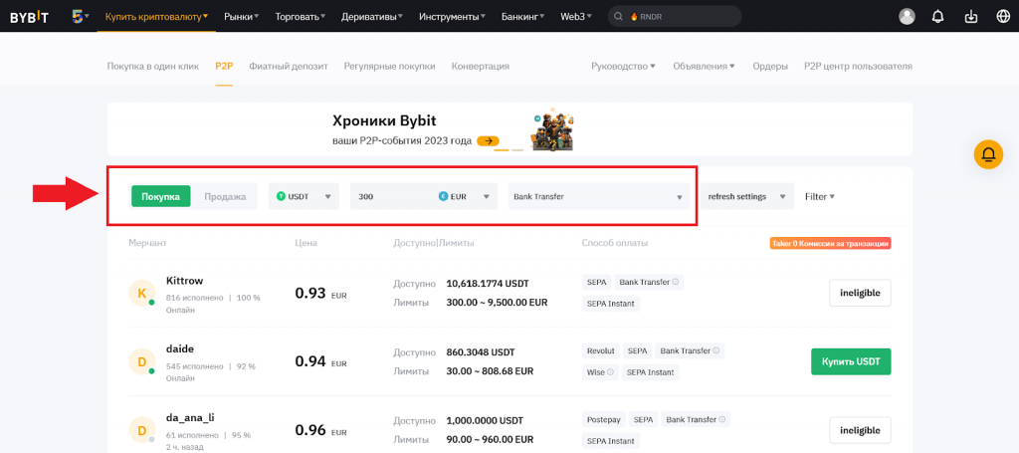
Task: Switch to the Продажа toggle
Action: coord(225,196)
